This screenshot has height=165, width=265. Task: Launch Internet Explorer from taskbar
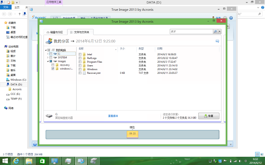16,161
